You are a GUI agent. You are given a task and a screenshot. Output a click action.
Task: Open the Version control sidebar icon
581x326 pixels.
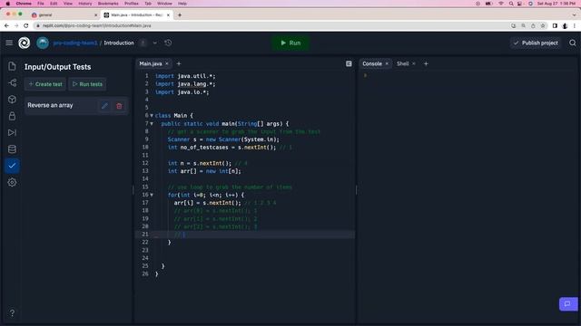tap(12, 82)
